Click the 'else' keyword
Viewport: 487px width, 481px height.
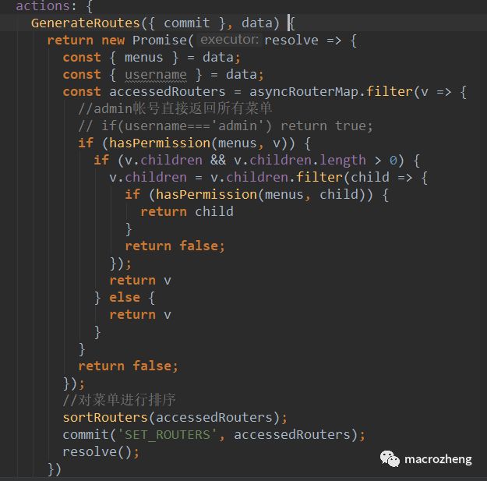pos(124,297)
